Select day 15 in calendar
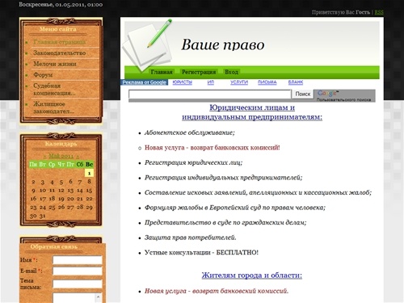The height and width of the screenshot is (303, 404). coord(89,190)
